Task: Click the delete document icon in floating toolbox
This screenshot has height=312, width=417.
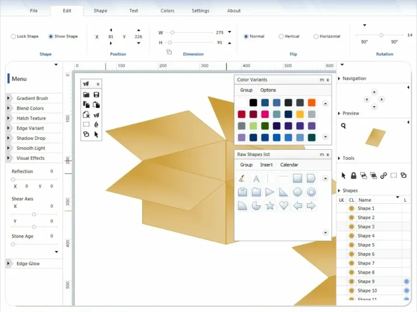Action: tap(86, 115)
